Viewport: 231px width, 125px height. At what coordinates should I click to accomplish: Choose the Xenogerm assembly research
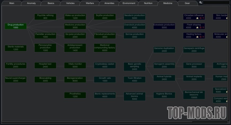pyautogui.click(x=164, y=65)
